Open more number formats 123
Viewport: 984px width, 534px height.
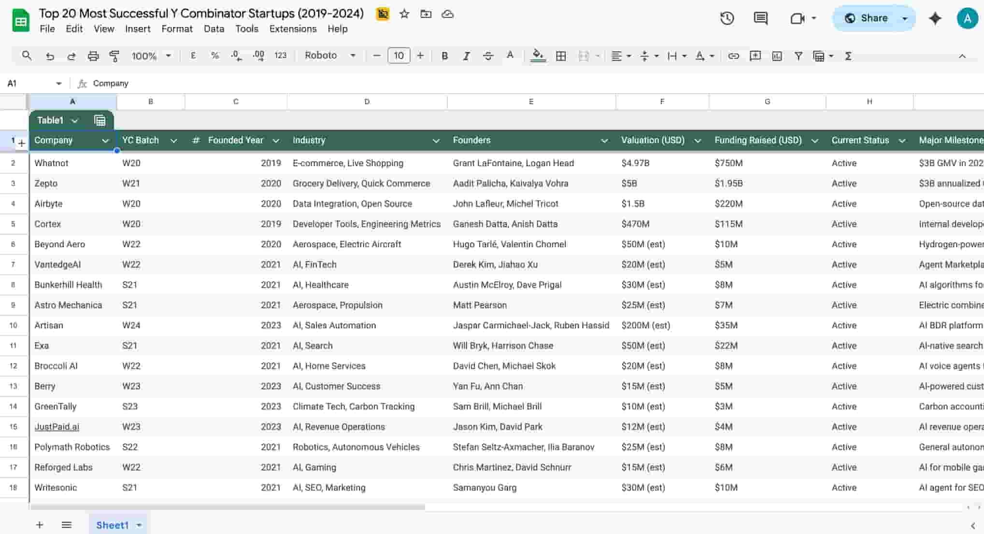tap(280, 56)
